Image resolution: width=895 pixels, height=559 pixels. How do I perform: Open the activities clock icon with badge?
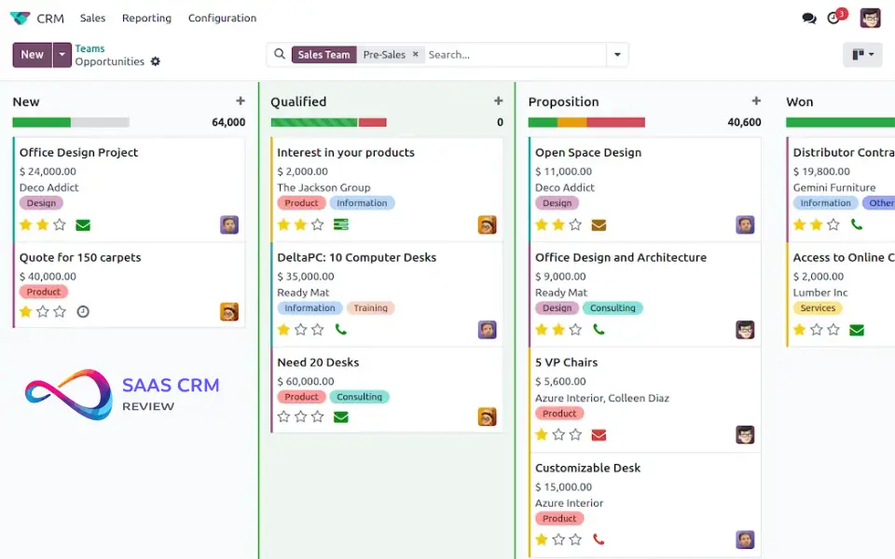(834, 19)
